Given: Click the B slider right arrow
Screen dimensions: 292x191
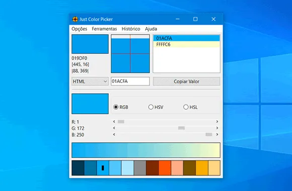Looking at the screenshot, I should coord(217,135).
